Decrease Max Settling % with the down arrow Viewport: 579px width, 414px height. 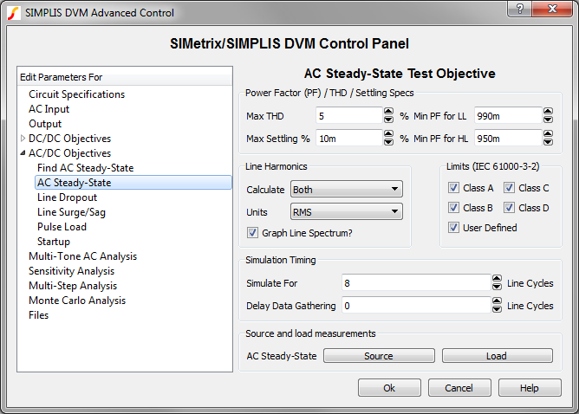pyautogui.click(x=388, y=141)
